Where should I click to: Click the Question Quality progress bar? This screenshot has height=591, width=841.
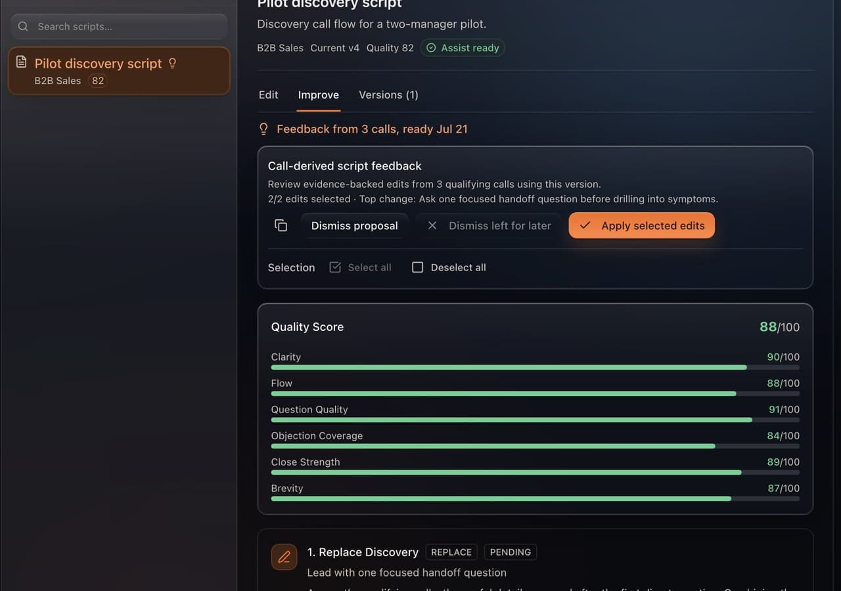pyautogui.click(x=535, y=420)
